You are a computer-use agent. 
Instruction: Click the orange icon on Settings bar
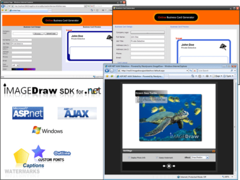[x=213, y=151]
